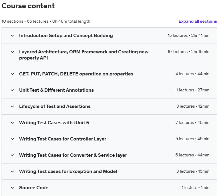Open section title Introduction Setup and Concept Building
This screenshot has width=217, height=196.
pos(66,36)
